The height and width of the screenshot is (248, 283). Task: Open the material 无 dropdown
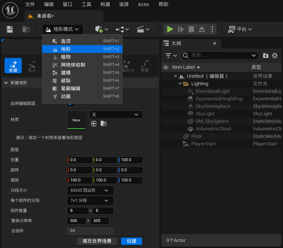pos(116,115)
